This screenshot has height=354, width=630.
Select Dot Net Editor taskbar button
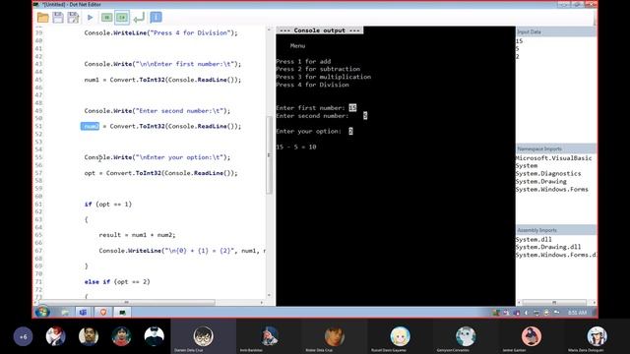[122, 313]
